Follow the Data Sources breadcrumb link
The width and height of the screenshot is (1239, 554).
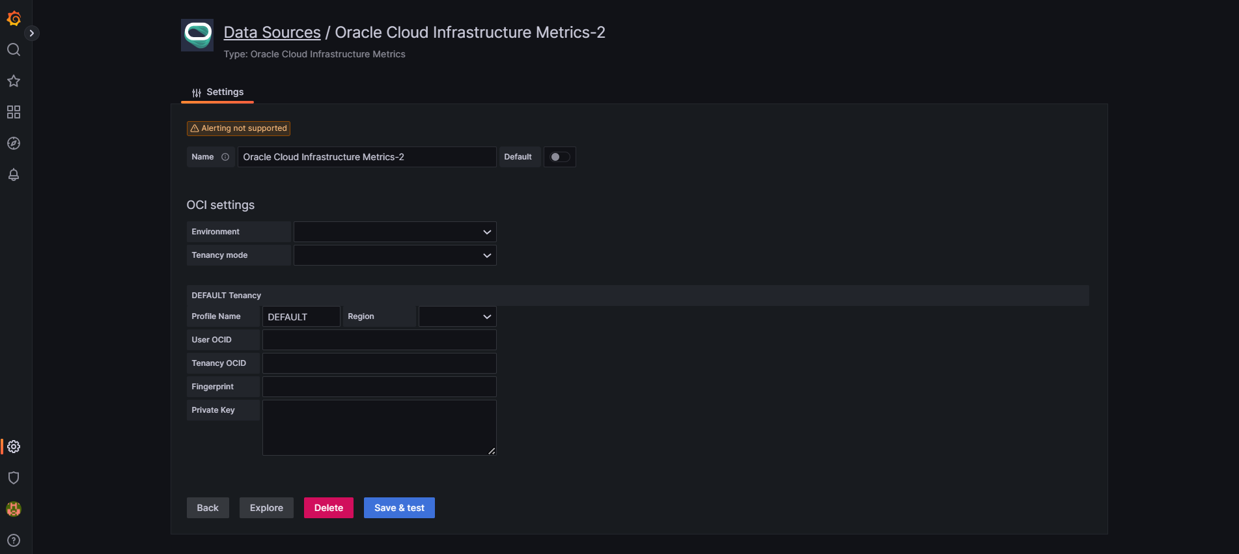(272, 33)
